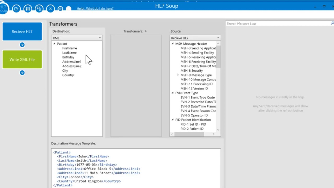
Task: Select MSH-12 Version ID
Action: click(x=194, y=89)
